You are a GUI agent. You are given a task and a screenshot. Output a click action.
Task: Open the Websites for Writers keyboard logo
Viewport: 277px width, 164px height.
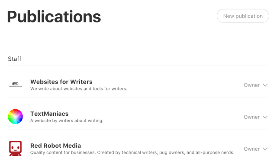[x=16, y=84]
